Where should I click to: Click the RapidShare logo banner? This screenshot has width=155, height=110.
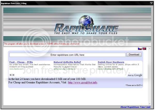(x=77, y=24)
